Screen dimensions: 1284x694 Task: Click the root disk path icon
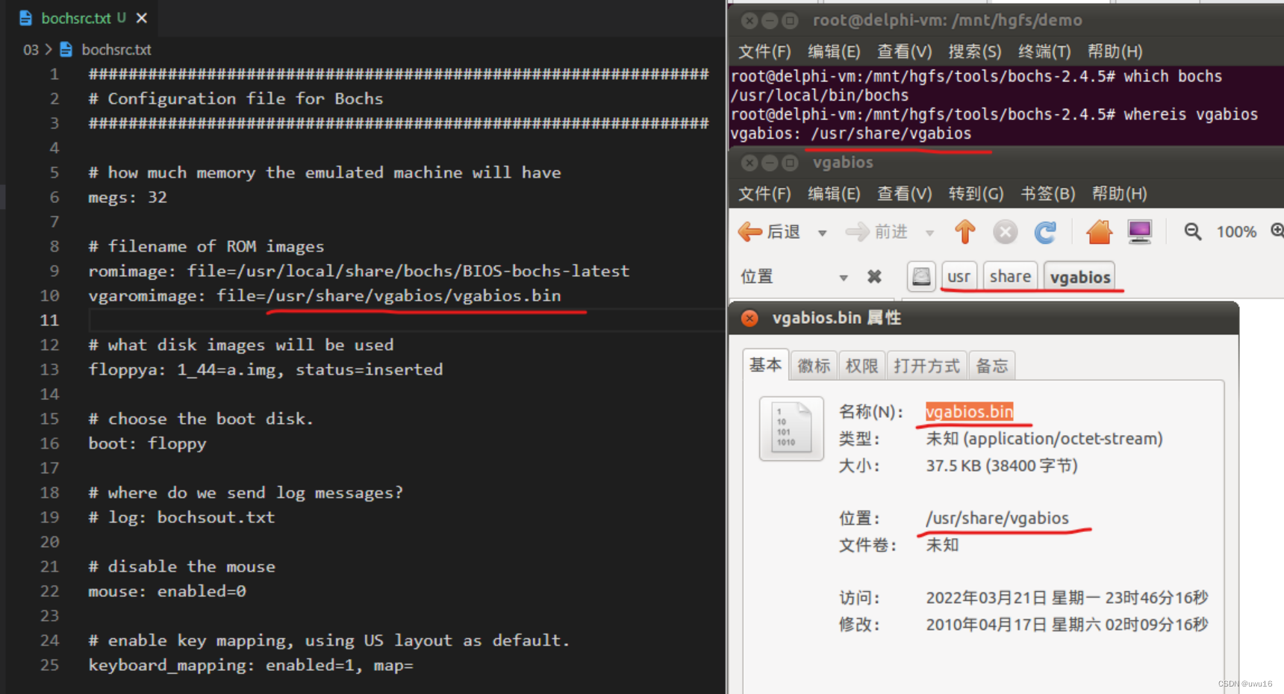(921, 277)
